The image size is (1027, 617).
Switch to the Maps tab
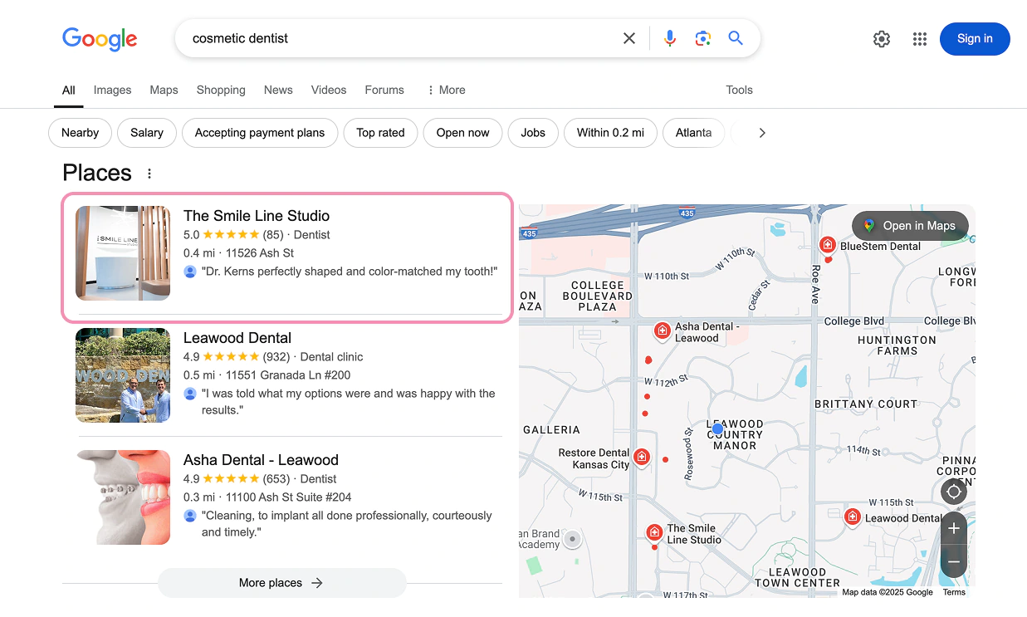pos(164,90)
